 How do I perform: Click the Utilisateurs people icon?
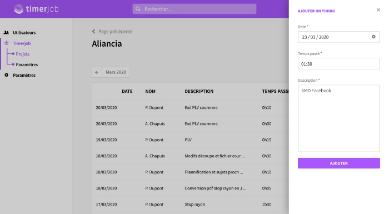(x=6, y=32)
